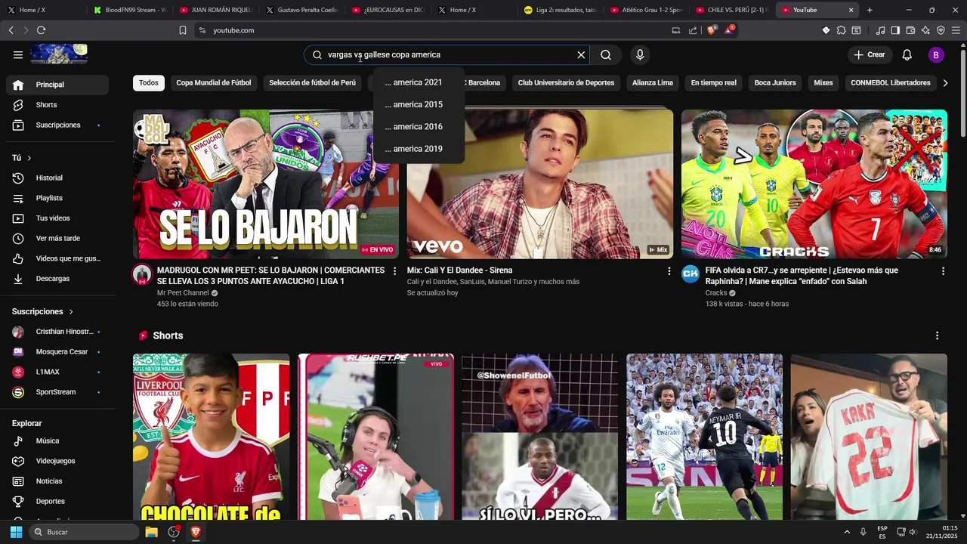Image resolution: width=967 pixels, height=544 pixels.
Task: Show hidden system tray icons
Action: click(846, 532)
